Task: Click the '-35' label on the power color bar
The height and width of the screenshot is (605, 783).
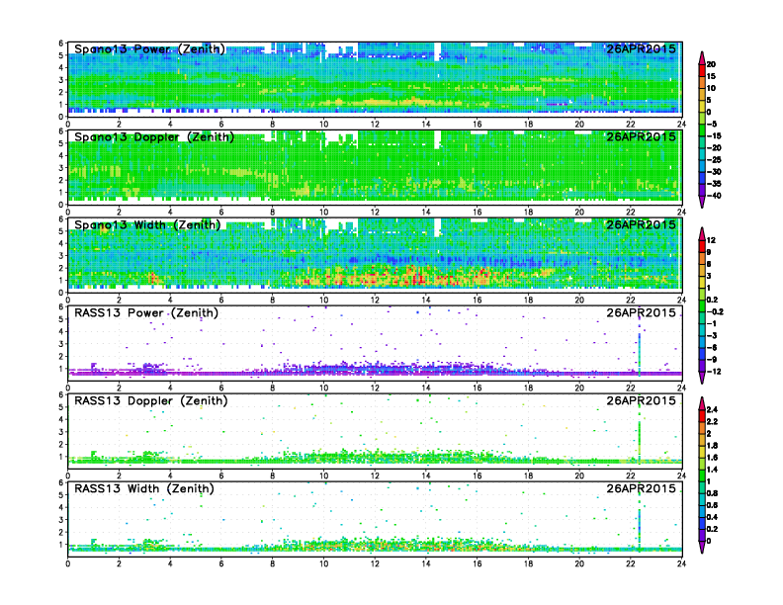Action: [714, 184]
